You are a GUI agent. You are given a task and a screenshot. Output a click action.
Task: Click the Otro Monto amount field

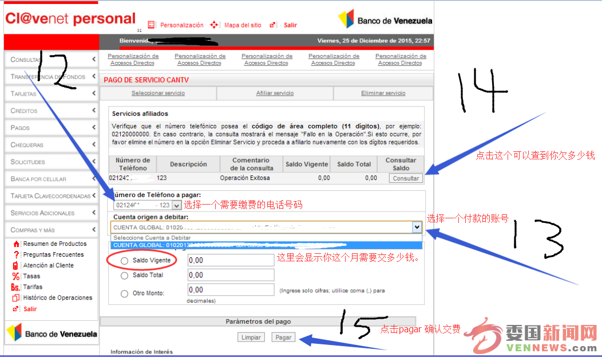pyautogui.click(x=231, y=289)
